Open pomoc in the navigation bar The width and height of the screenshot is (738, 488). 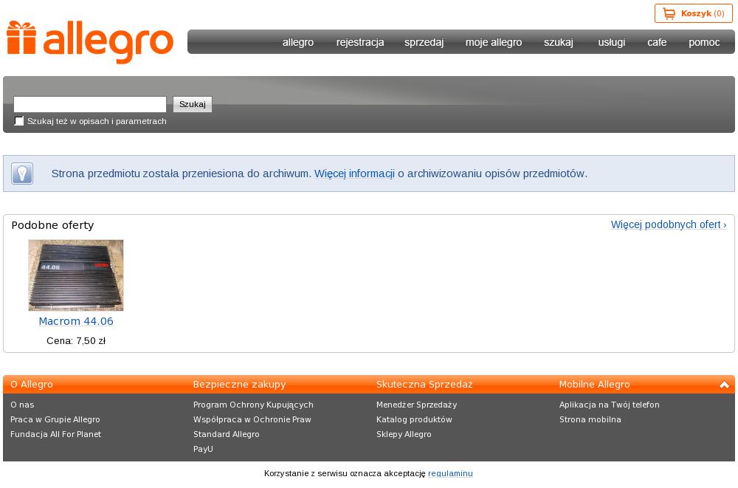coord(704,42)
